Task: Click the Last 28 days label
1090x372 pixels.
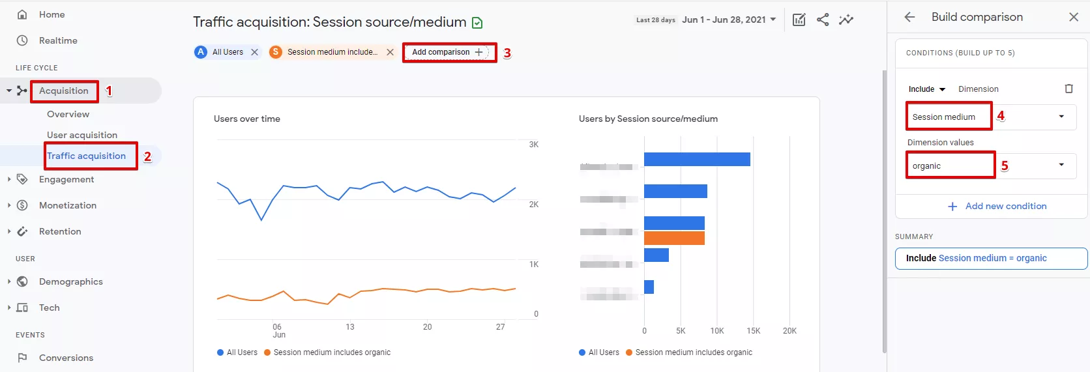Action: click(656, 20)
